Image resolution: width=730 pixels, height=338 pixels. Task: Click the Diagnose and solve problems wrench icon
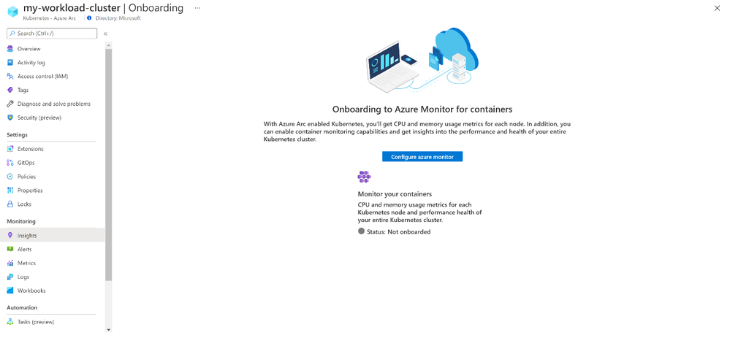click(x=10, y=104)
